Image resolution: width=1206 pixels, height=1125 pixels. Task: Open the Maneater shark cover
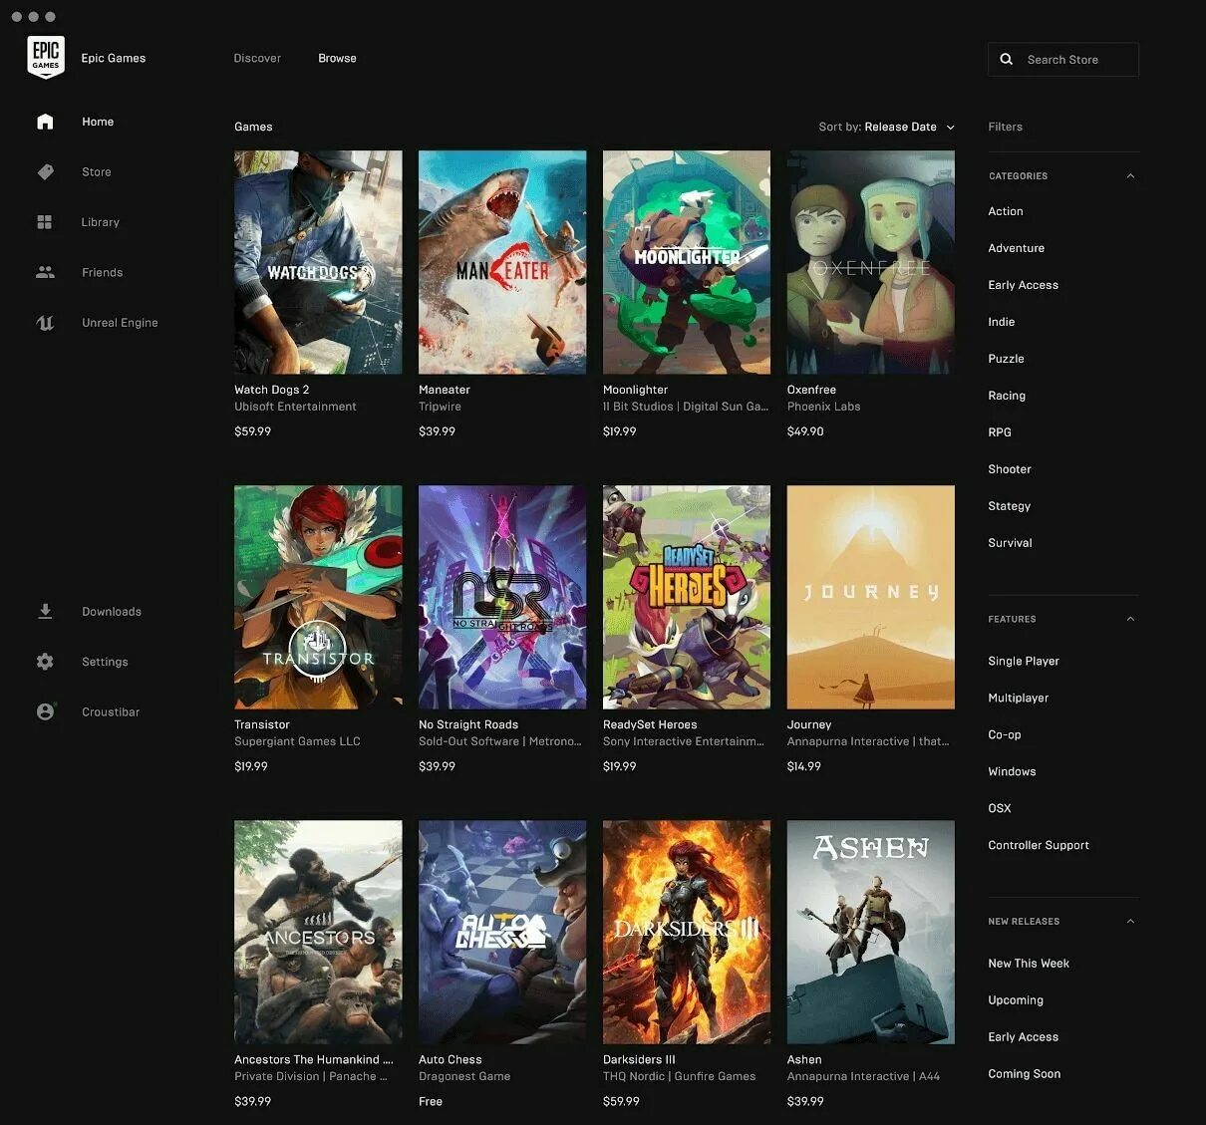point(502,262)
